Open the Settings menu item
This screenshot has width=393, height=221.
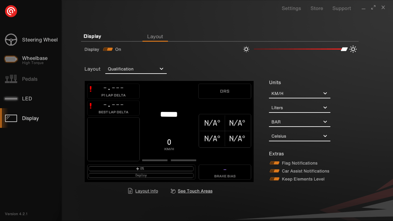(291, 8)
